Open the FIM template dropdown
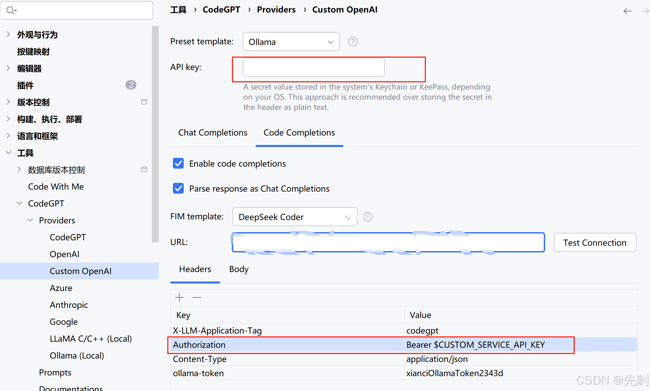 pos(294,217)
